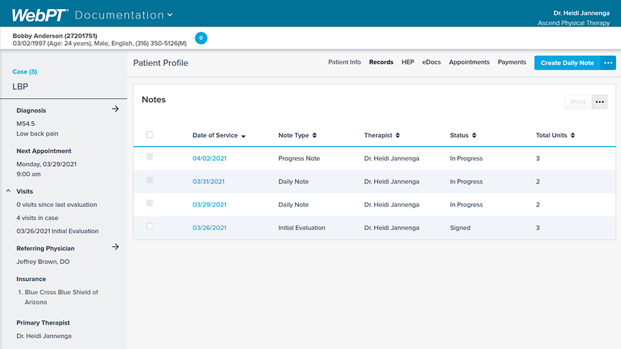Switch to the Patient Info tab
Image resolution: width=621 pixels, height=349 pixels.
(344, 62)
